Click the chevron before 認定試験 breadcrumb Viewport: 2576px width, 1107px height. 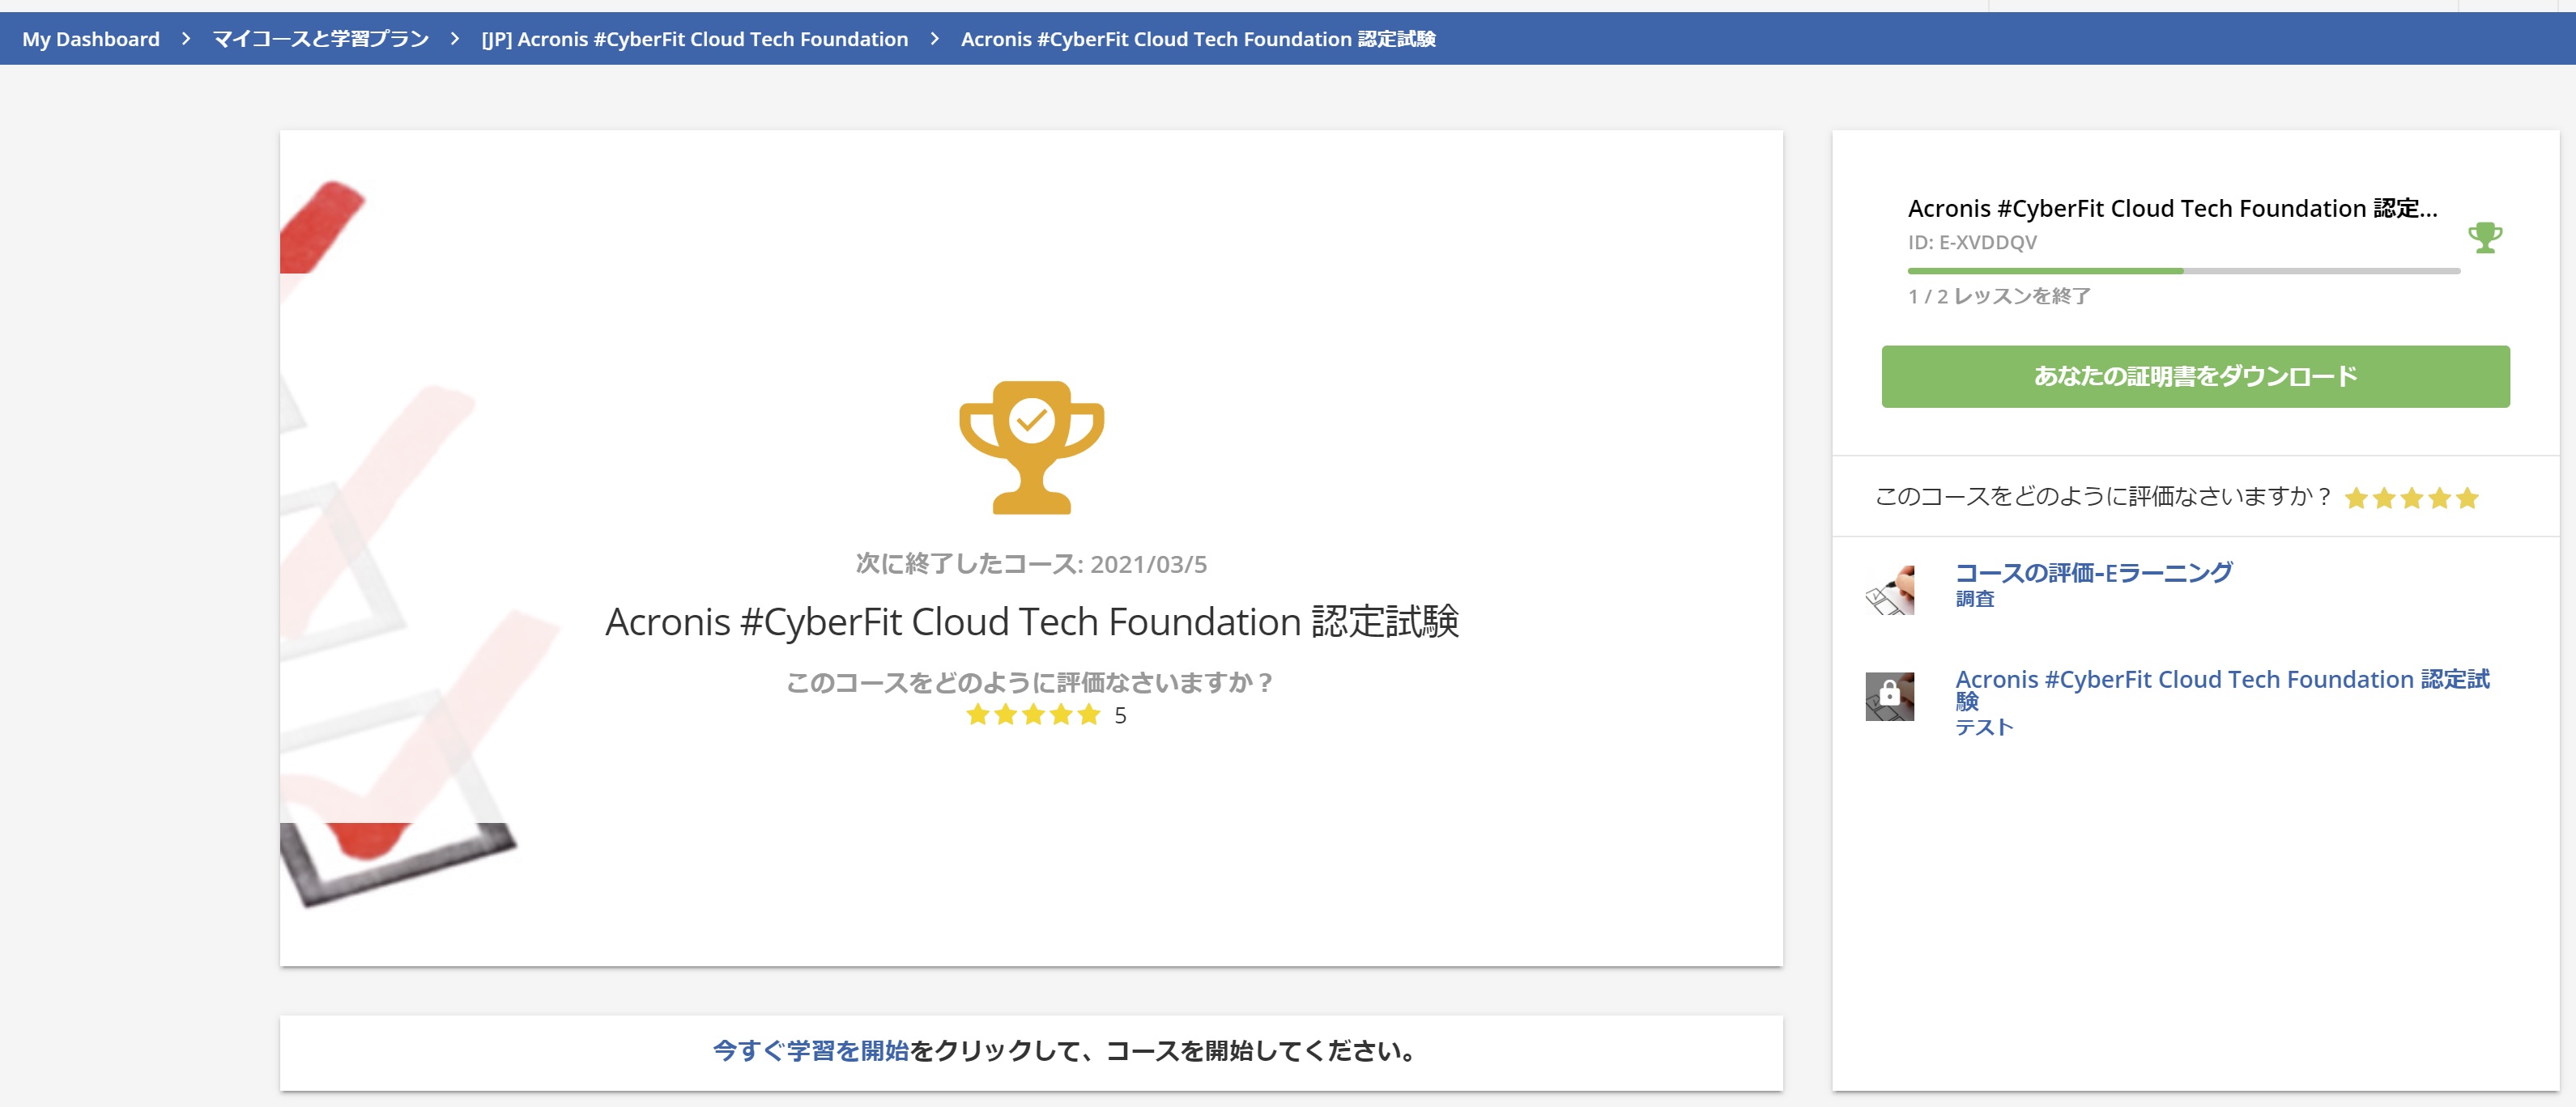(x=934, y=39)
